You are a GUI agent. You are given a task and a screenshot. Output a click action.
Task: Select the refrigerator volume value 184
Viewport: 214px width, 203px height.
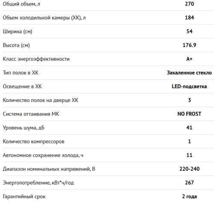[x=189, y=18]
